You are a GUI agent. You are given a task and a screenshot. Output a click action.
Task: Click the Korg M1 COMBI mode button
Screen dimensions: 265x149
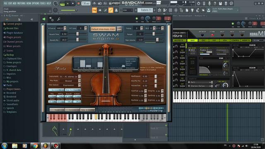pos(212,35)
